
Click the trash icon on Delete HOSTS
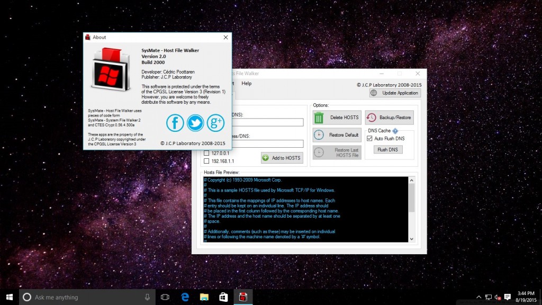click(319, 117)
